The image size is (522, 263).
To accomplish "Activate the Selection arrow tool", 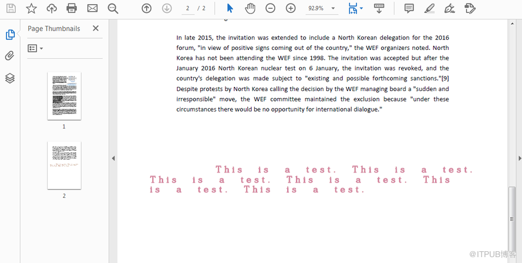I will tap(230, 8).
